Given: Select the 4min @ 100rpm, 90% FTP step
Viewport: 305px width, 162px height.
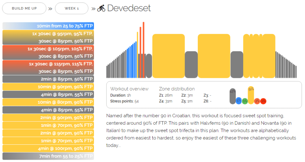Looking at the screenshot, I should point(48,148).
